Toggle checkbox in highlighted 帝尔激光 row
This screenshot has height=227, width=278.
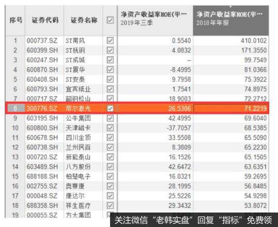click(x=110, y=108)
